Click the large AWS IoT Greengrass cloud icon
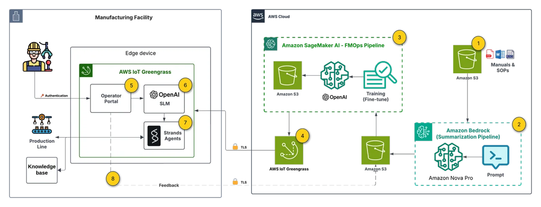Screen dimensions: 541x207 tap(289, 150)
